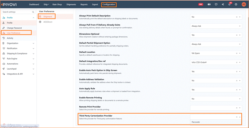Open the Export page
This screenshot has width=249, height=128.
point(95,5)
